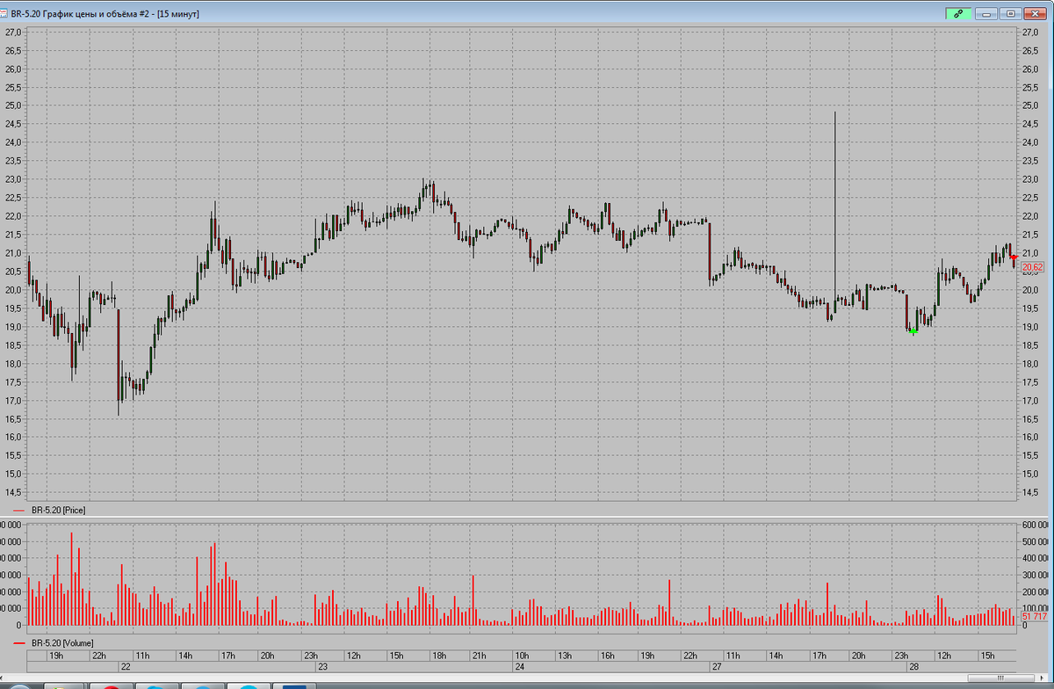Click the 20,62 current price label
The image size is (1054, 689).
[x=1033, y=267]
